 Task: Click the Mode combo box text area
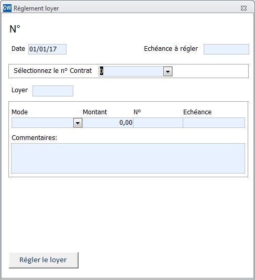tap(42, 123)
